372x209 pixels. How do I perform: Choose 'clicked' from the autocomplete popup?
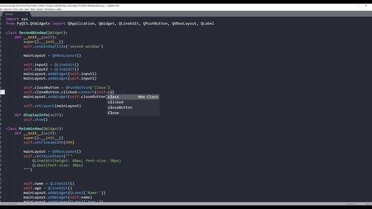pyautogui.click(x=133, y=102)
